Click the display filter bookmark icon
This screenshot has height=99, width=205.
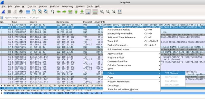coord(2,18)
